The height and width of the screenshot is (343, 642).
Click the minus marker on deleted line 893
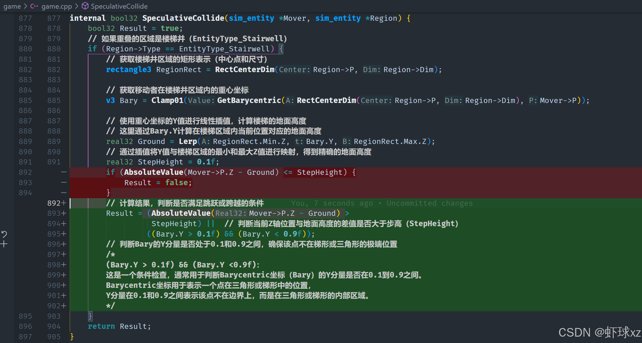click(x=64, y=183)
